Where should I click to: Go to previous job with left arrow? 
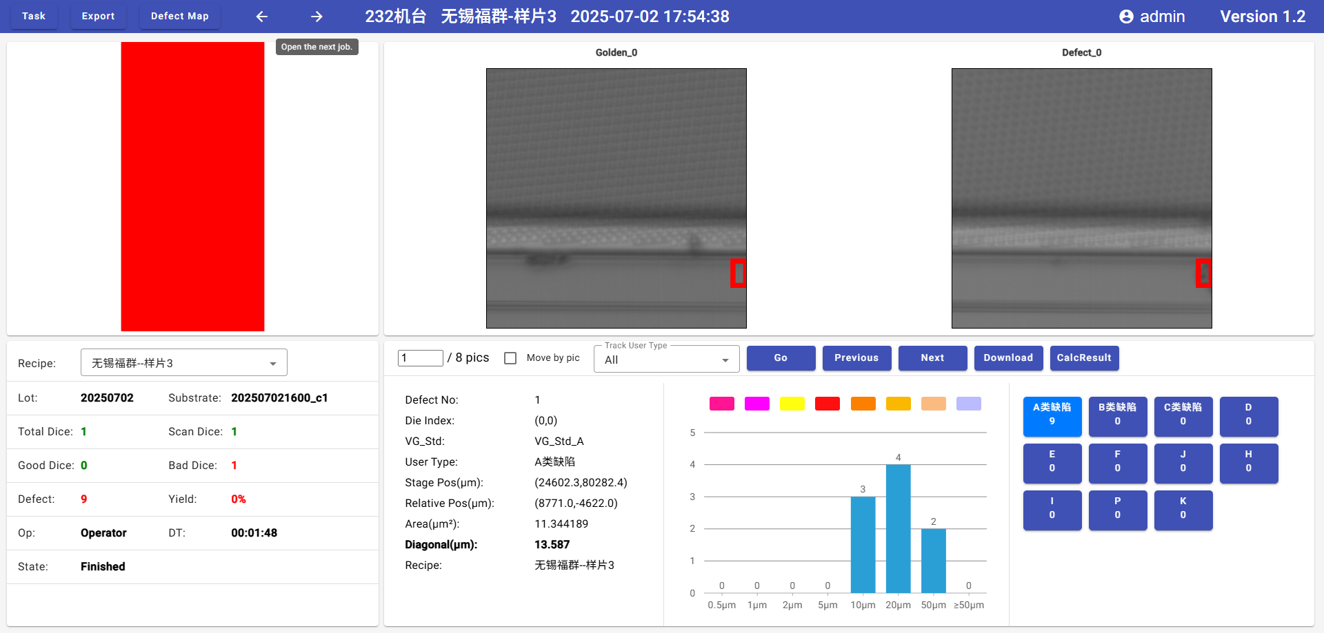(261, 17)
